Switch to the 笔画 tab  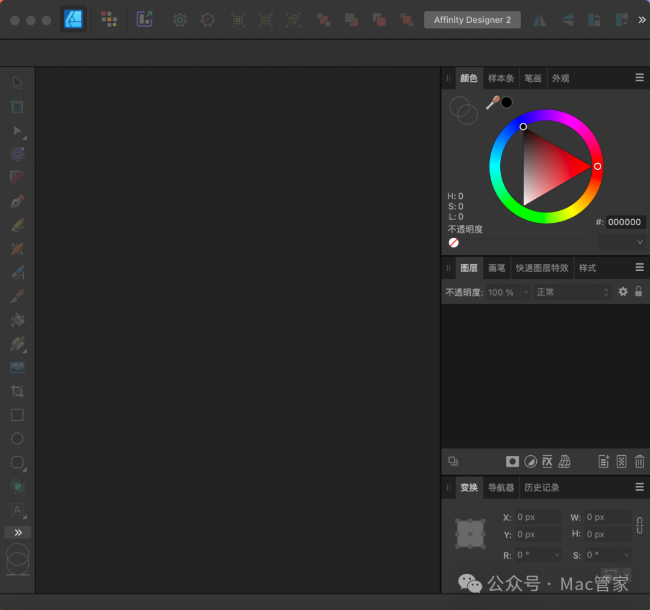point(533,78)
